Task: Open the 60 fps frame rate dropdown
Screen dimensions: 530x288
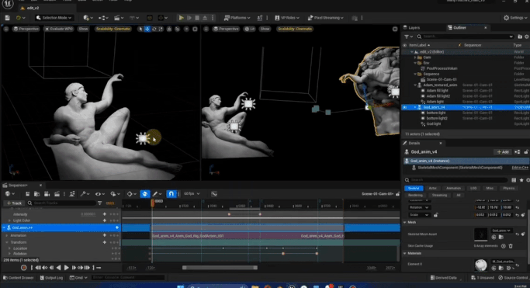Action: click(192, 194)
